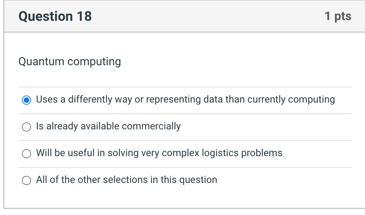Click the "All of the other selections" answer label
This screenshot has height=215, width=365.
tap(126, 180)
